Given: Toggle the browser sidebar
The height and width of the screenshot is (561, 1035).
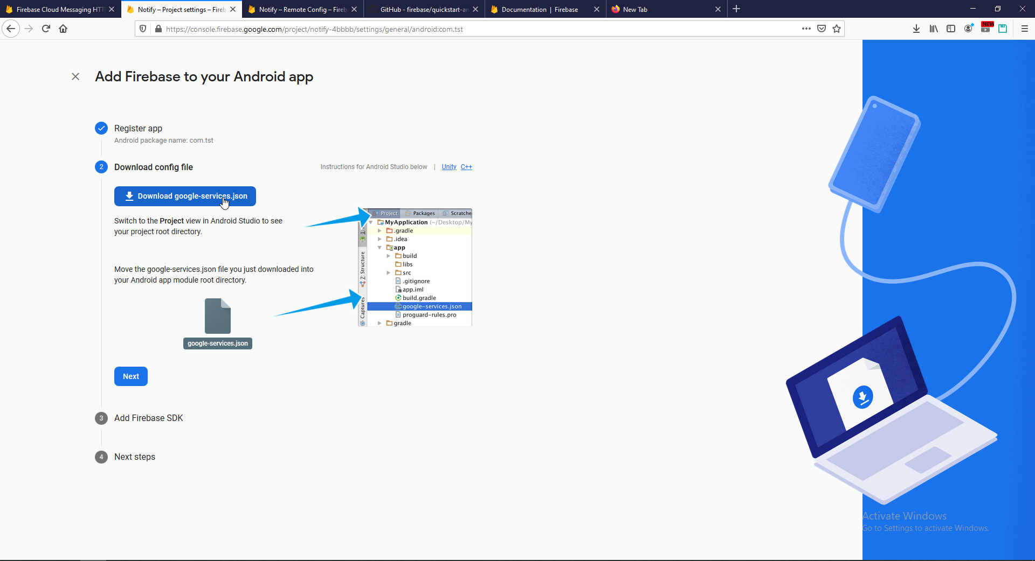Looking at the screenshot, I should [x=951, y=29].
